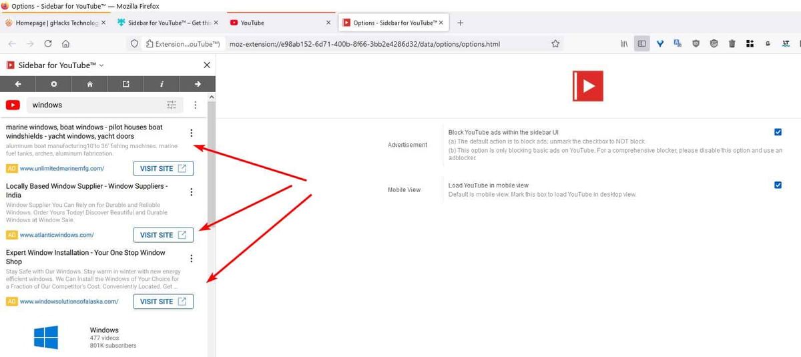
Task: Close the YouTube tab
Action: click(328, 23)
